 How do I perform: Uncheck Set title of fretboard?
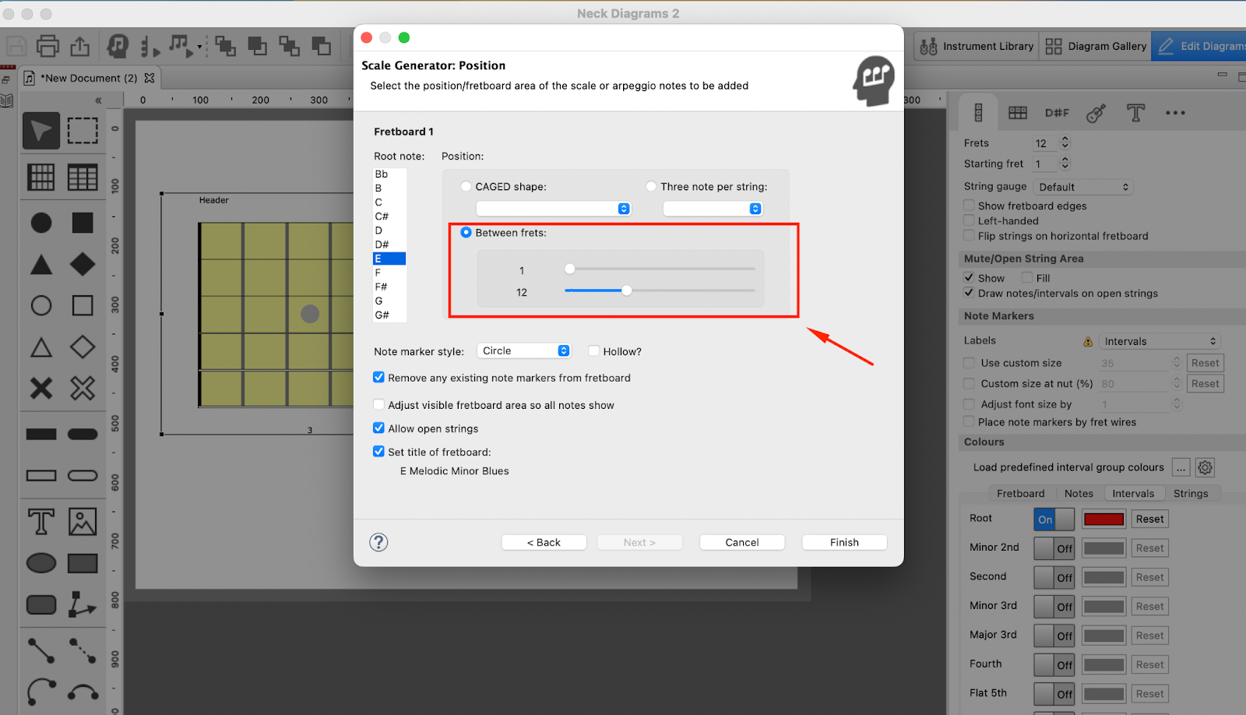[x=378, y=452]
